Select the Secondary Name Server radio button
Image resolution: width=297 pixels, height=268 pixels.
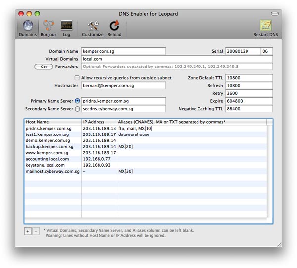pos(77,109)
